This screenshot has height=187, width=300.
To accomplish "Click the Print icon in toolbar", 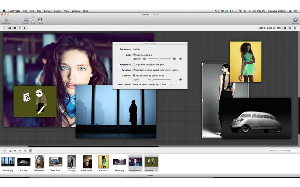I will click(x=33, y=19).
